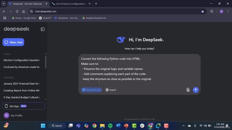Open taskbar Search box
The width and height of the screenshot is (232, 130).
click(57, 126)
